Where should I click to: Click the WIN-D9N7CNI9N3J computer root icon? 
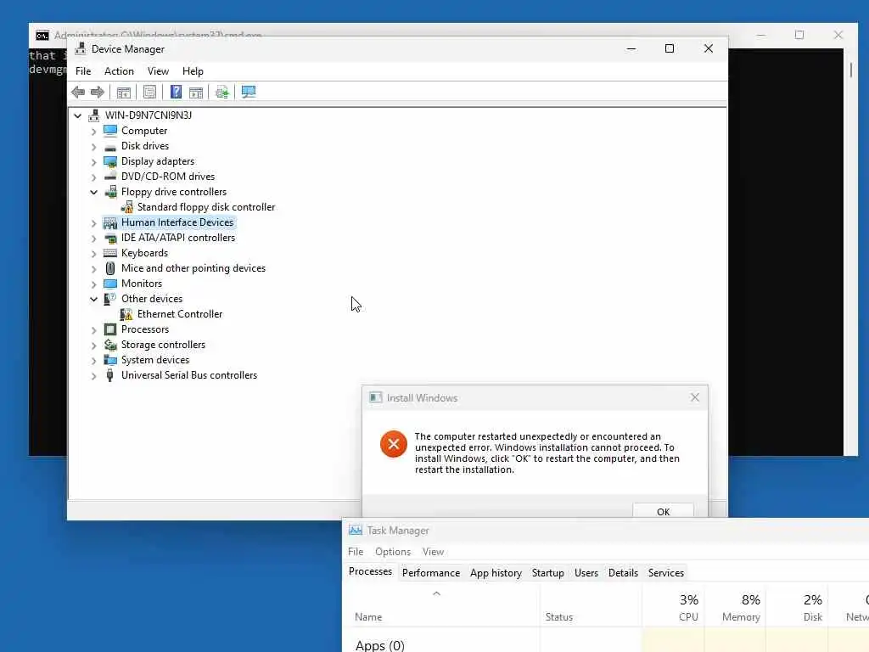[94, 115]
